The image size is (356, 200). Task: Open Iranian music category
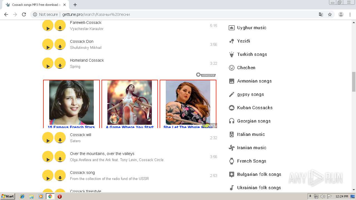click(x=252, y=148)
